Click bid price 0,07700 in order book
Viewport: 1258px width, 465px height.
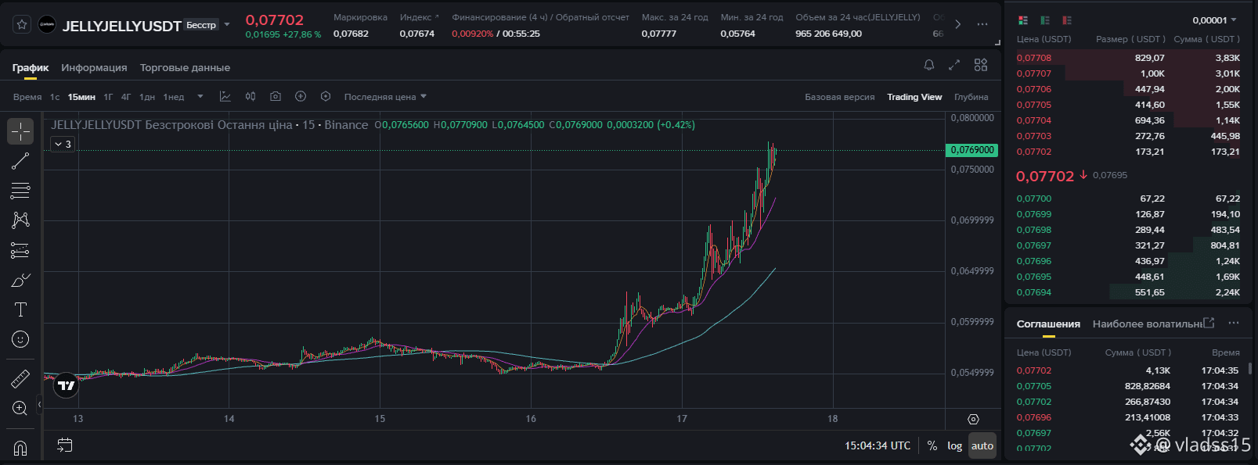coord(1034,199)
